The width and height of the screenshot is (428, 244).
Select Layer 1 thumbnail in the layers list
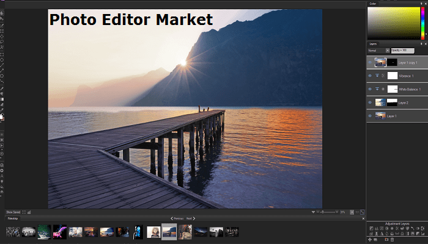tap(380, 115)
